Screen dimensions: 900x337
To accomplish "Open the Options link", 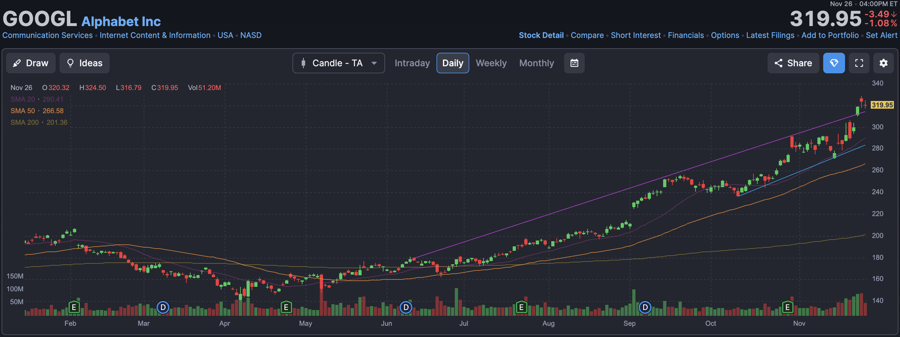I will coord(724,35).
